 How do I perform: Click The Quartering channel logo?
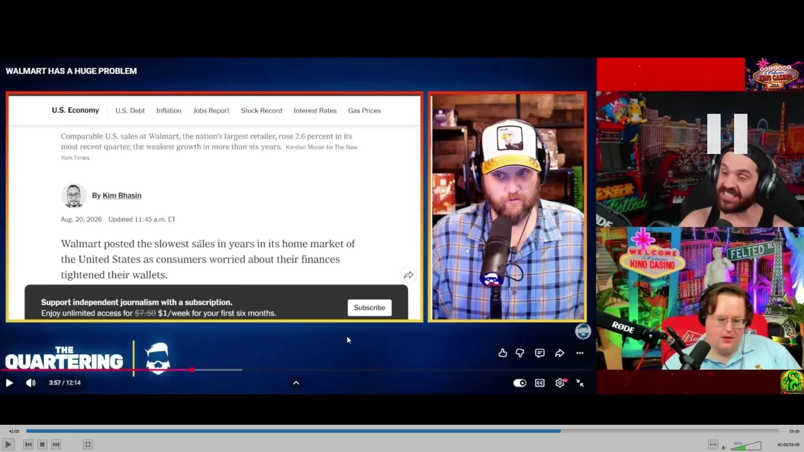(64, 358)
